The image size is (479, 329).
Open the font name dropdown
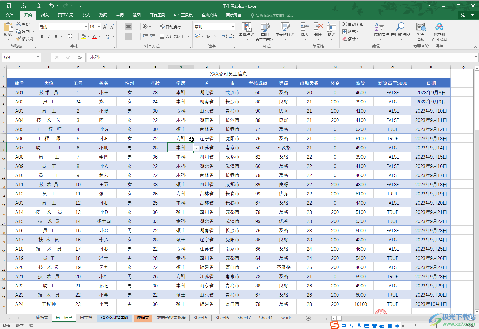click(x=86, y=27)
